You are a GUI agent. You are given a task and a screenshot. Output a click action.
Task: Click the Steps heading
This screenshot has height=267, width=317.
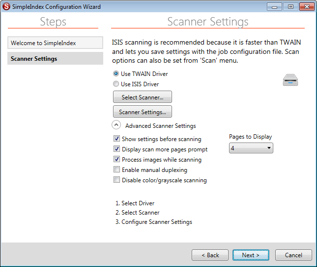53,22
